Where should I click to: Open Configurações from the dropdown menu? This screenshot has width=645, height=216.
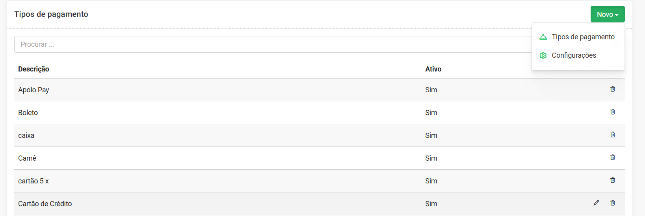point(574,55)
